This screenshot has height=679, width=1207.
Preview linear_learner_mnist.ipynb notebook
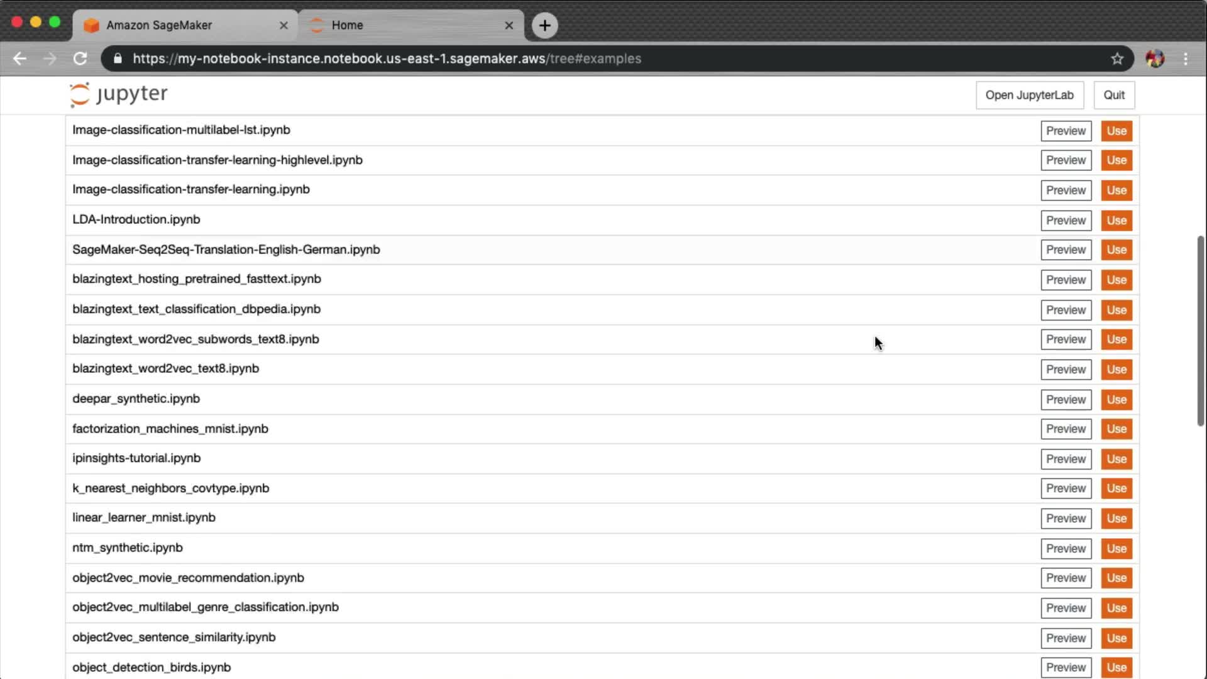(x=1066, y=519)
